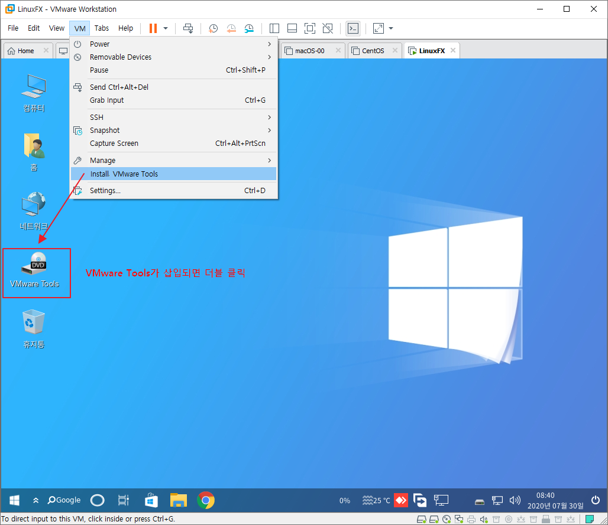608x525 pixels.
Task: Select the 휴지통 recycle bin desktop icon
Action: (x=34, y=329)
